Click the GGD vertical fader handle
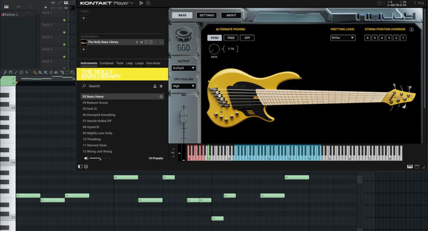Viewport: 428px width, 231px height. point(184,116)
